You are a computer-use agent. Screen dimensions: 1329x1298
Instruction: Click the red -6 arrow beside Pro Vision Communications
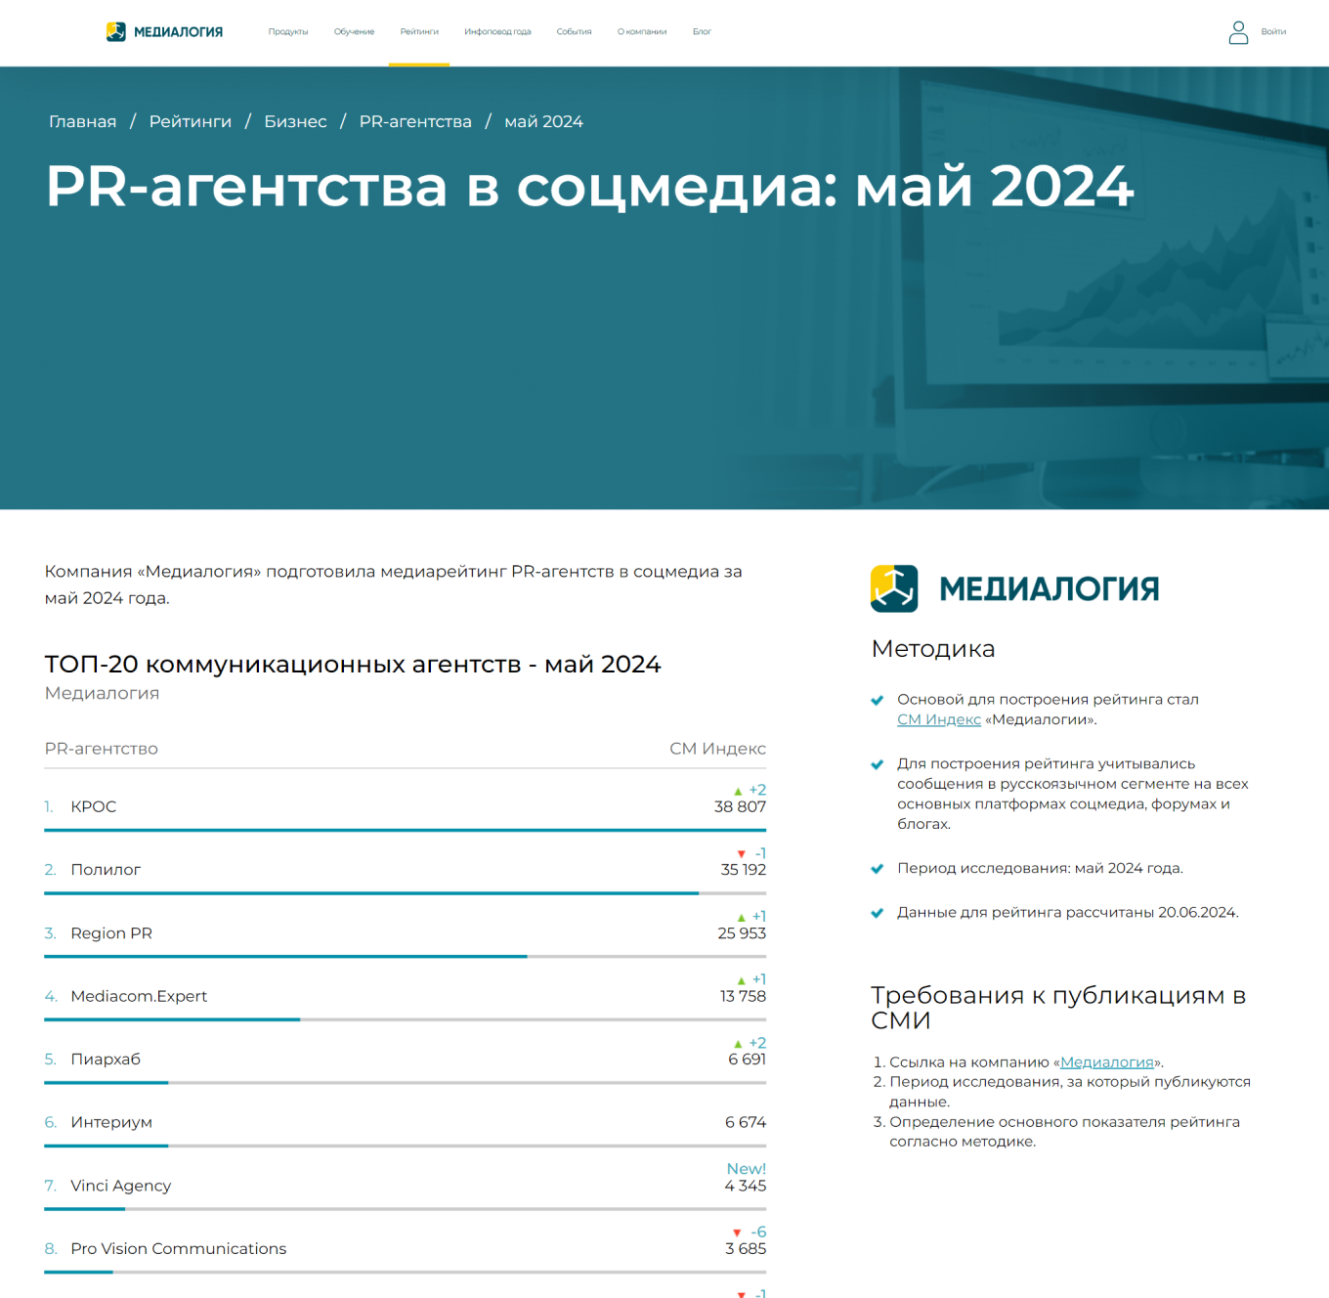736,1233
